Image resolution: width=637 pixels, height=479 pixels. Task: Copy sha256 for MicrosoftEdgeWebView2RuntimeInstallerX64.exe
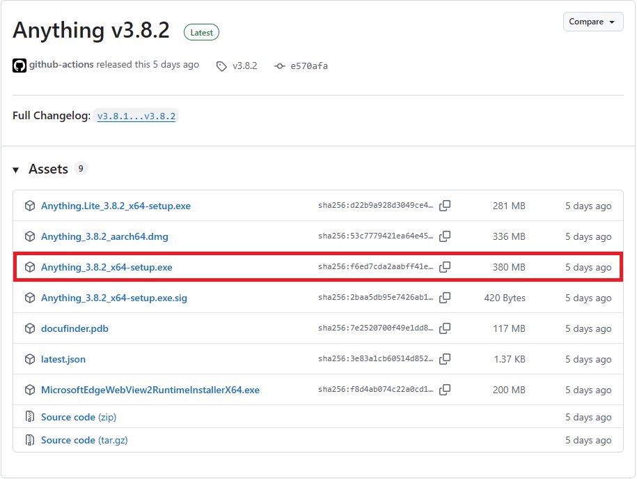pyautogui.click(x=445, y=390)
